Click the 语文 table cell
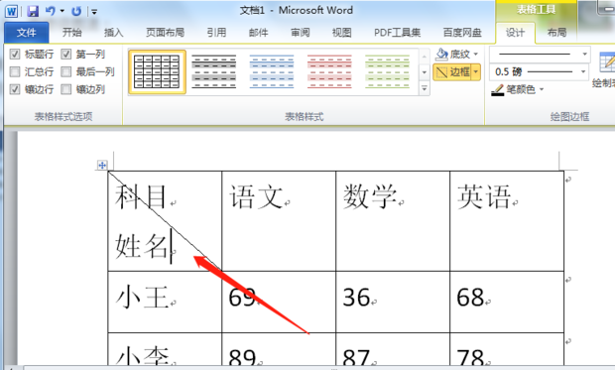The width and height of the screenshot is (615, 370). coord(279,221)
